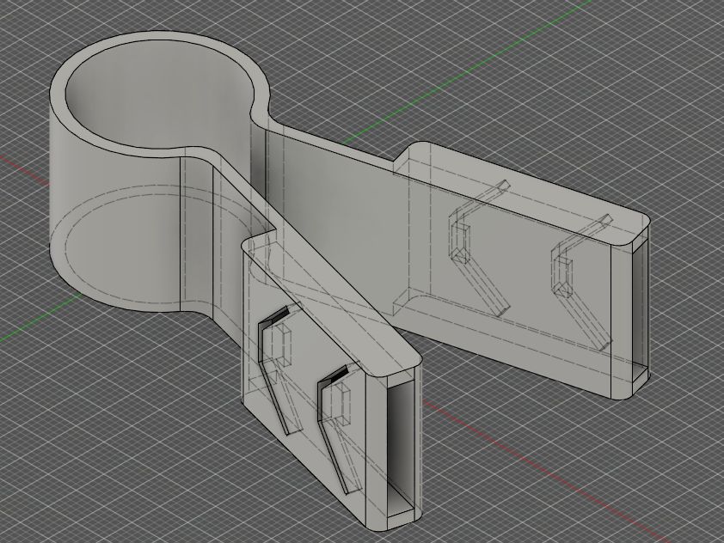Viewport: 724px width, 543px height.
Task: Select the top rim face of the circular ring
Action: point(58,95)
